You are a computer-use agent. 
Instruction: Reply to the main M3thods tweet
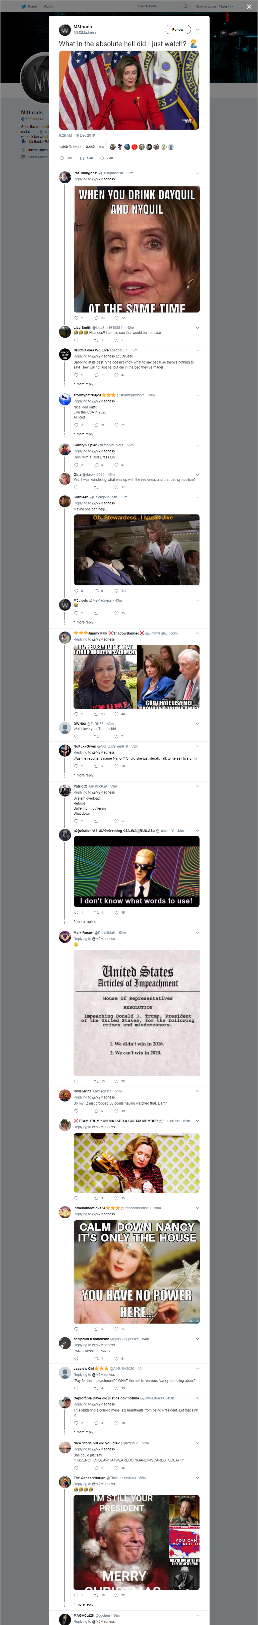(x=62, y=158)
